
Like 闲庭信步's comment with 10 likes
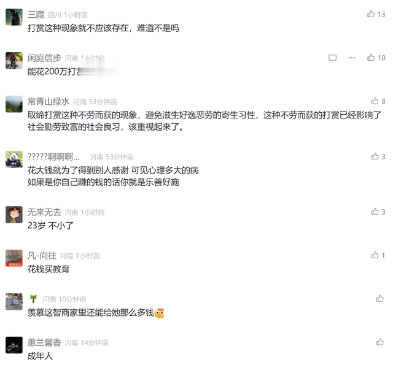[x=371, y=58]
